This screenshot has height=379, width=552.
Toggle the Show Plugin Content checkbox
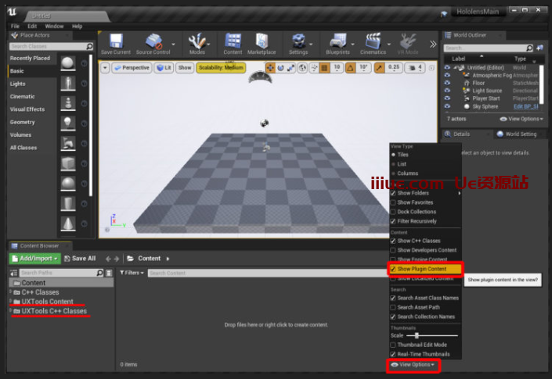point(394,269)
